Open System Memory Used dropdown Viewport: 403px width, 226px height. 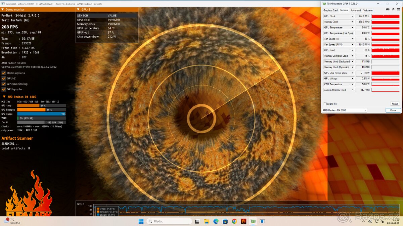pos(352,90)
